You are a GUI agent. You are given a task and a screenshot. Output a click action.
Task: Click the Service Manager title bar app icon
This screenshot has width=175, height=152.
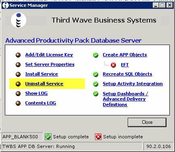tap(6, 5)
